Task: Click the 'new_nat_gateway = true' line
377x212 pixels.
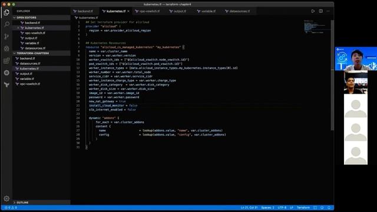Action: coord(107,101)
